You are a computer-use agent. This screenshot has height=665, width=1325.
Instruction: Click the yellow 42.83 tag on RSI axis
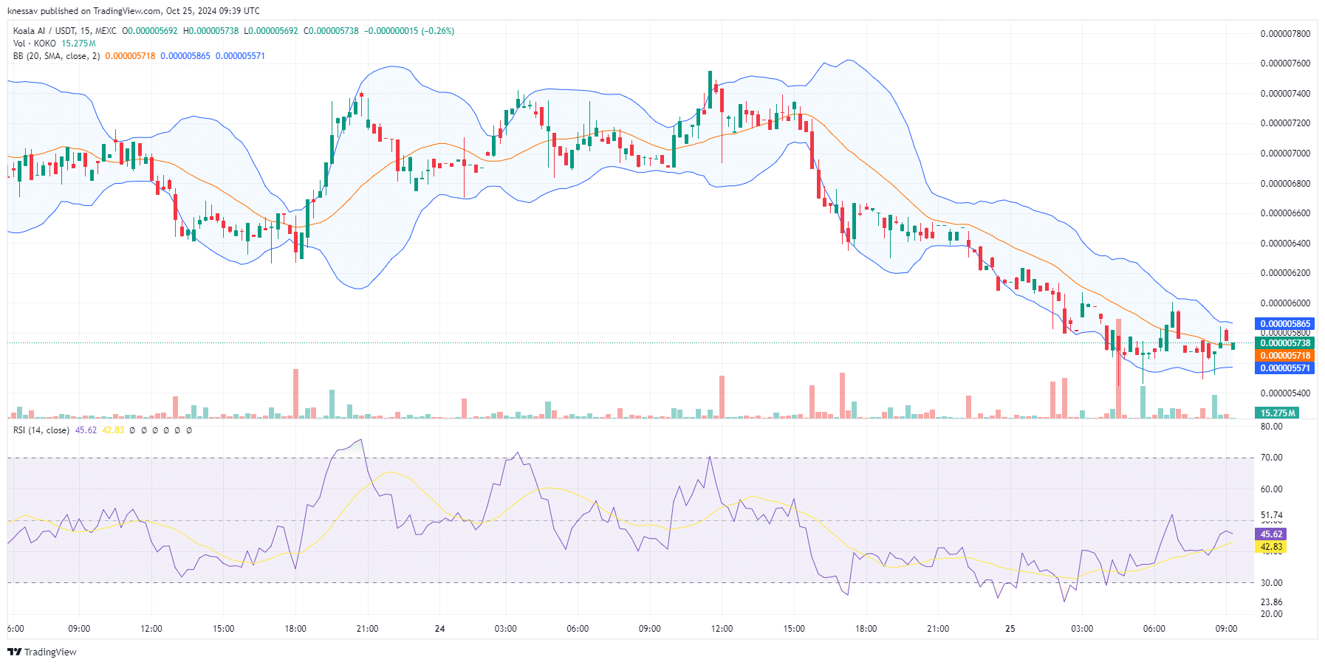pos(1270,547)
